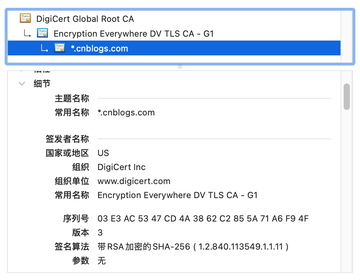
Task: Click the subject common name value *.cnblogs.com
Action: (126, 113)
